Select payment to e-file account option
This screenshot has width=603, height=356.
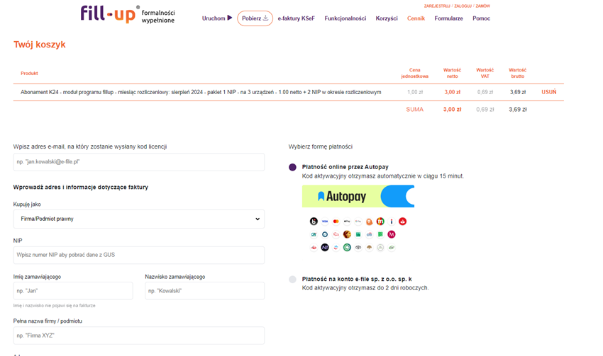pos(293,280)
